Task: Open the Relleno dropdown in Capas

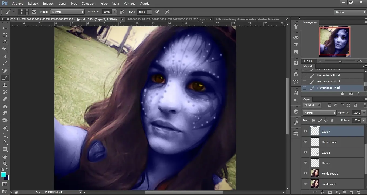Action: point(364,120)
